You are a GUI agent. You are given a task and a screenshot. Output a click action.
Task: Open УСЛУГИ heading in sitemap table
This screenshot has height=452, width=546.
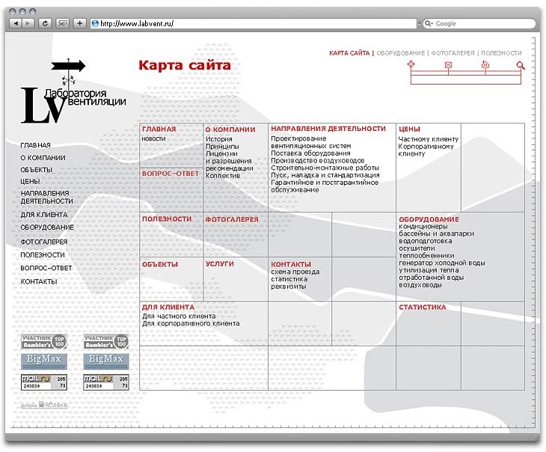219,264
